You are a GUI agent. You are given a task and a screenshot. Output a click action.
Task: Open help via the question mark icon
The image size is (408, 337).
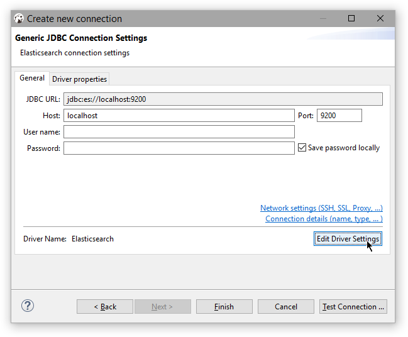[27, 306]
